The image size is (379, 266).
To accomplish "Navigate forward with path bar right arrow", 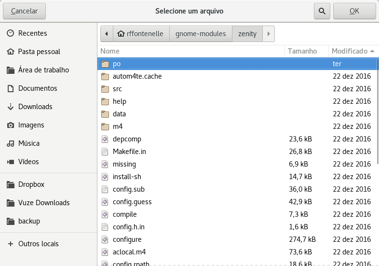I will pyautogui.click(x=269, y=34).
